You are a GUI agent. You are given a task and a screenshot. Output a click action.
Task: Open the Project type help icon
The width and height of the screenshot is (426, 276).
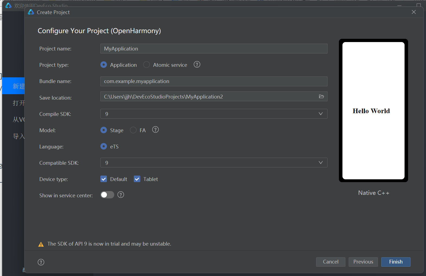[197, 65]
